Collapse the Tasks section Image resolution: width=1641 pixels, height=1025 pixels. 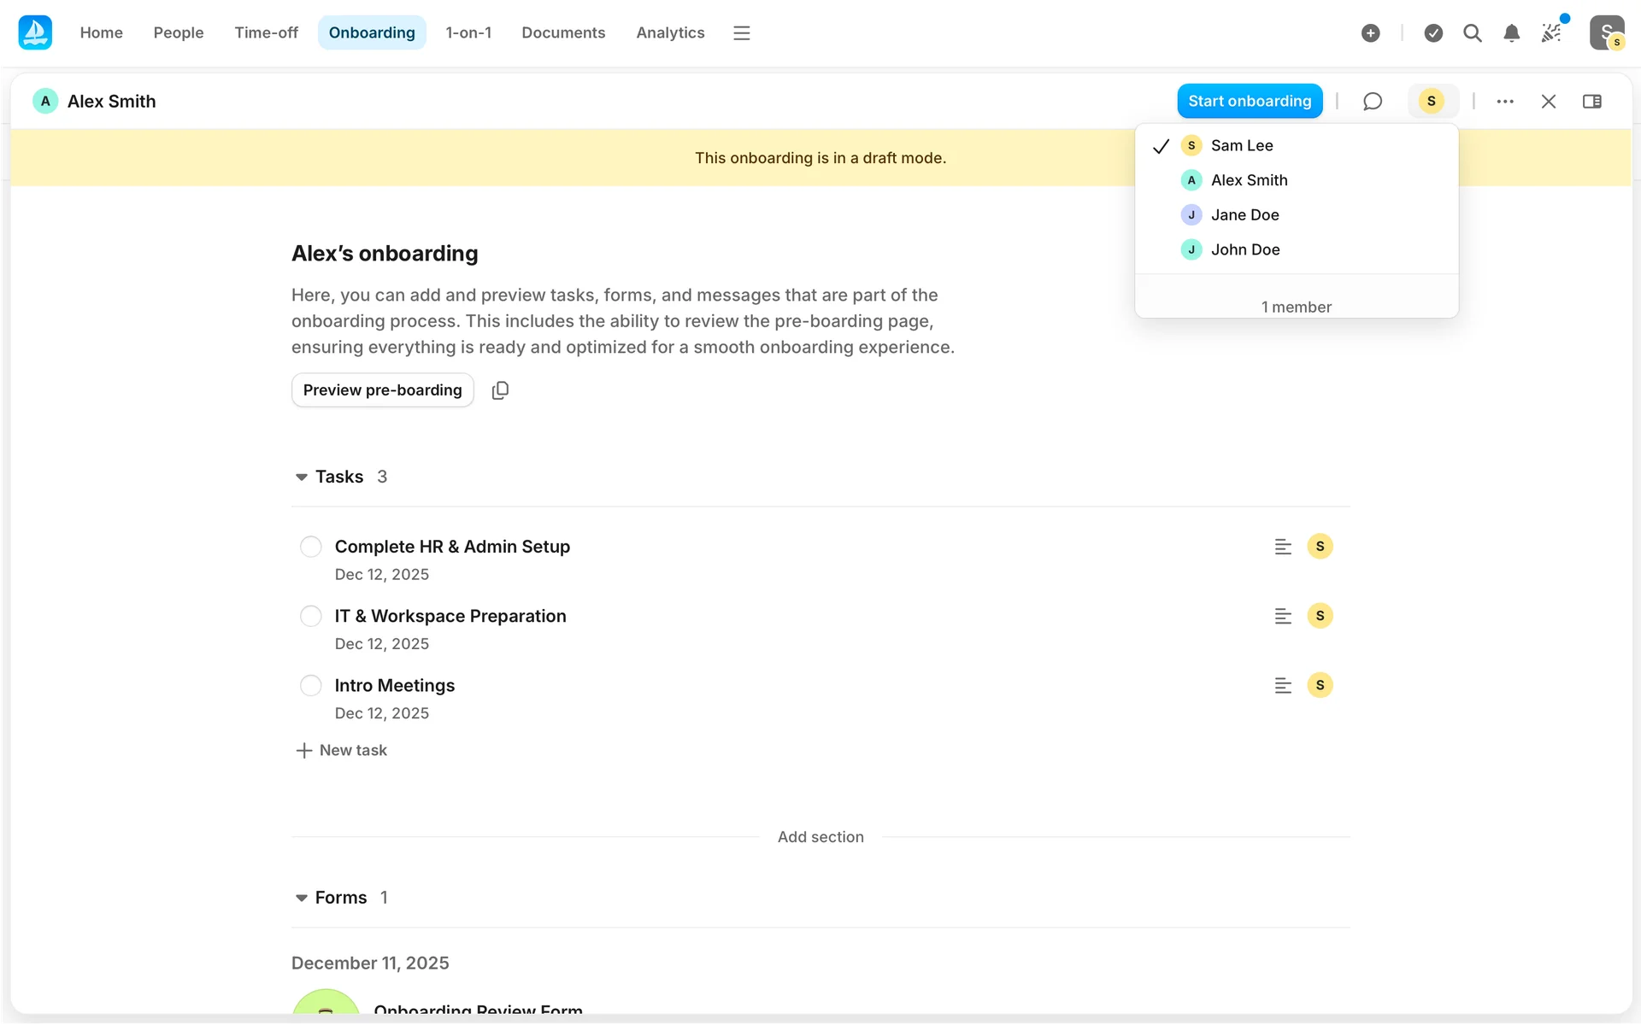point(302,477)
